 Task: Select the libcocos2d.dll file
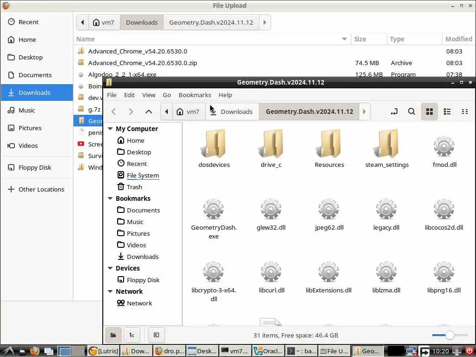[444, 214]
